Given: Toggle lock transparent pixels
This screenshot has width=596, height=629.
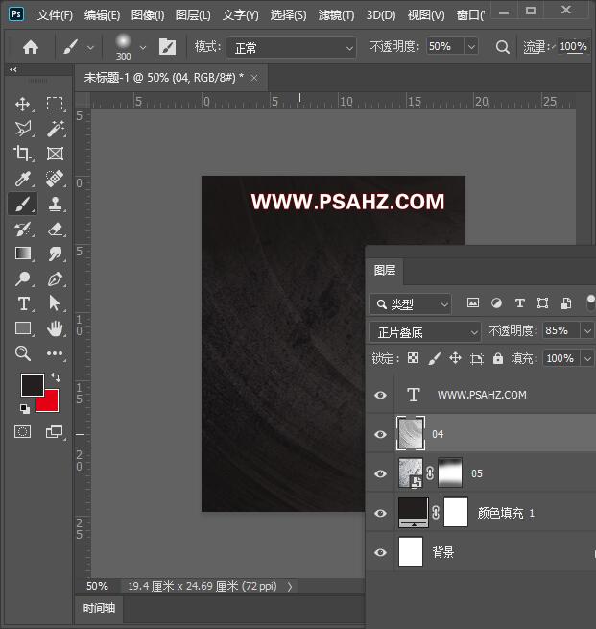Looking at the screenshot, I should click(414, 358).
